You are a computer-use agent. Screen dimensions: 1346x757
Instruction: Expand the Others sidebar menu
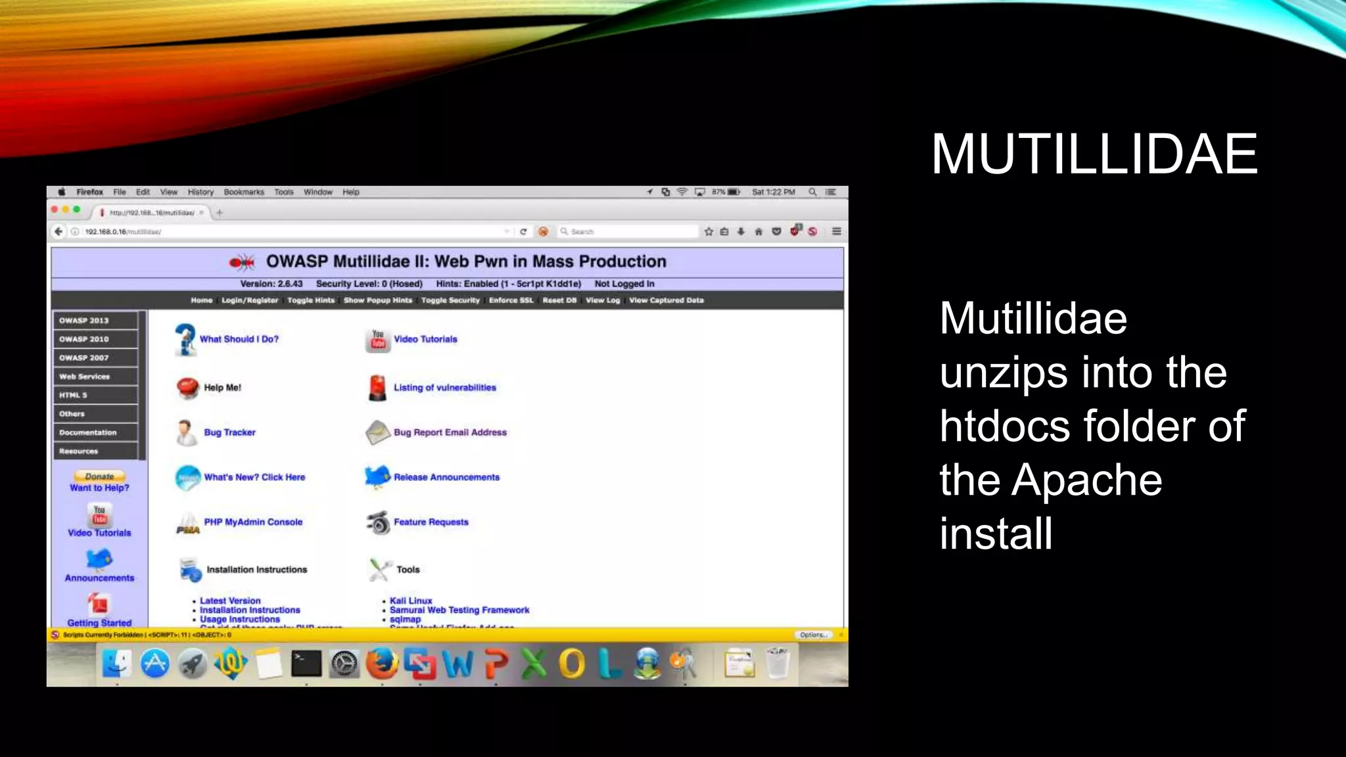[96, 414]
